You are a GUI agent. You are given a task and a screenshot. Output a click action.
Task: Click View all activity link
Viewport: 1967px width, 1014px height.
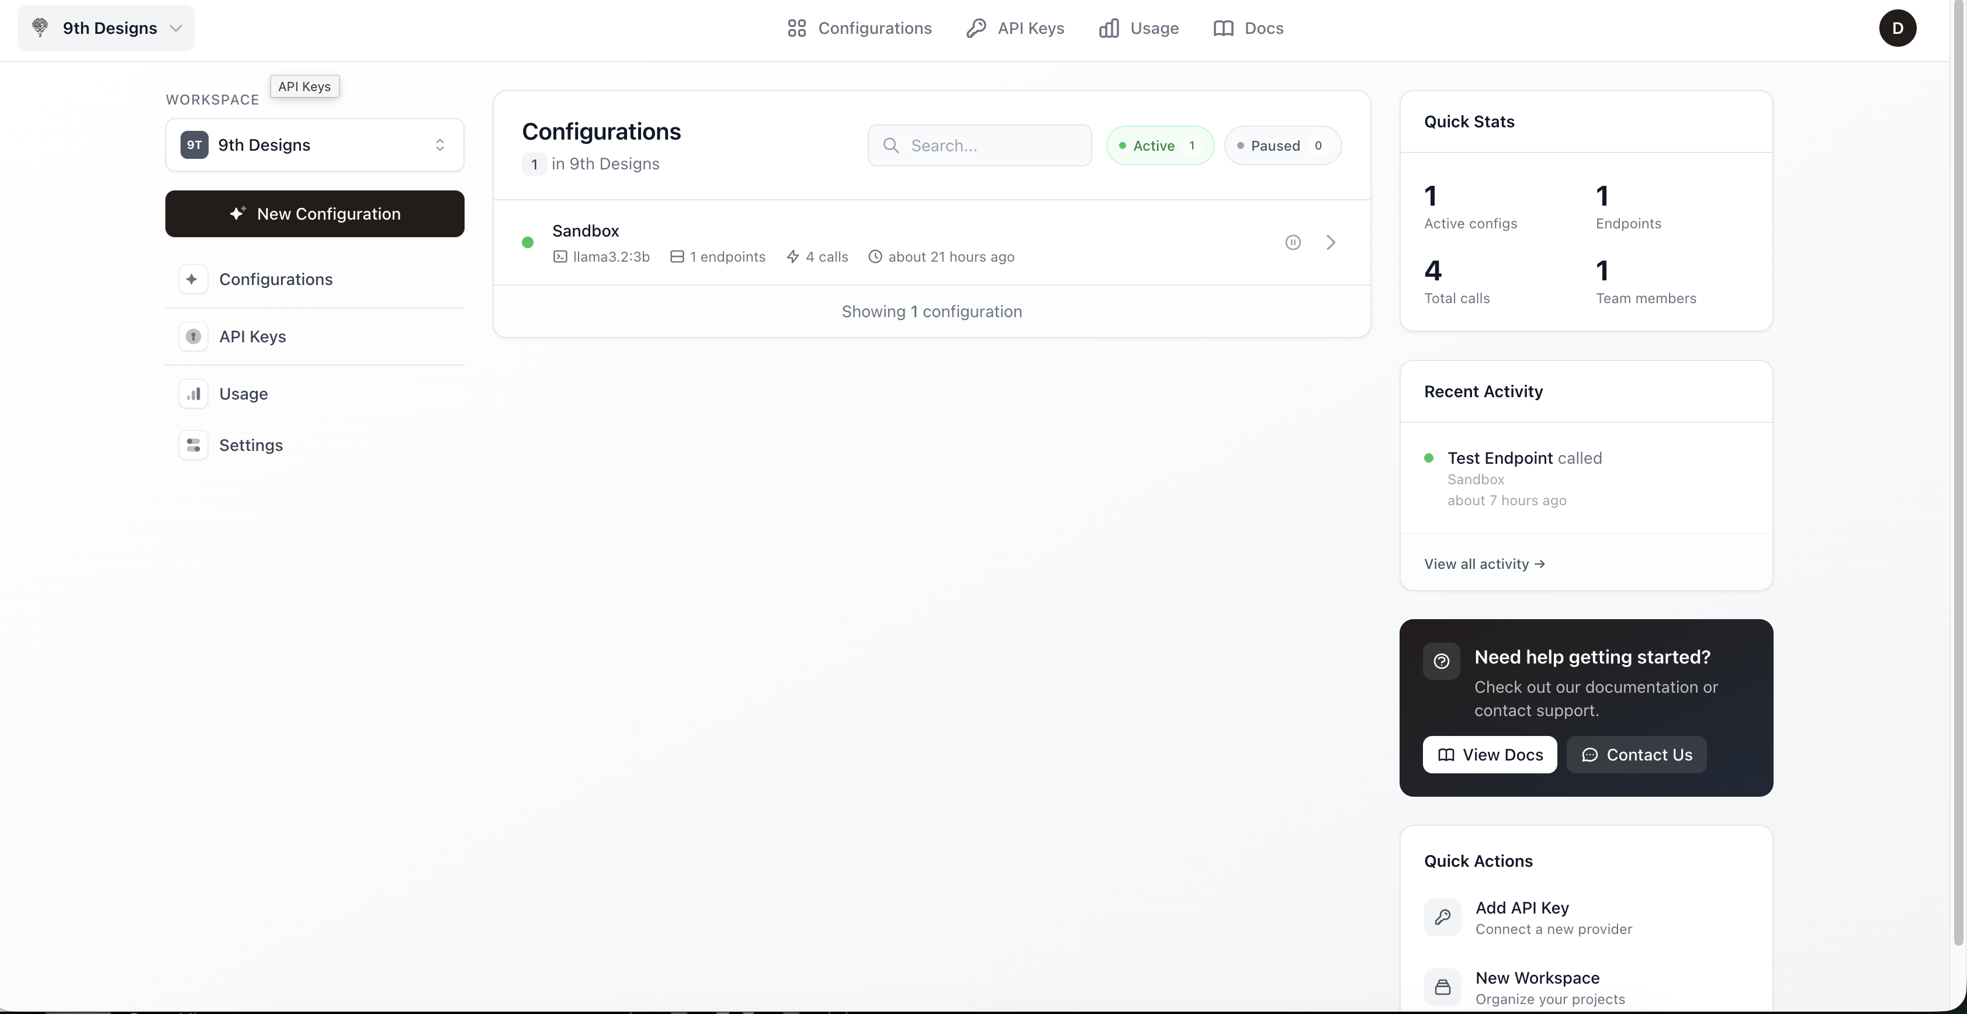tap(1483, 564)
